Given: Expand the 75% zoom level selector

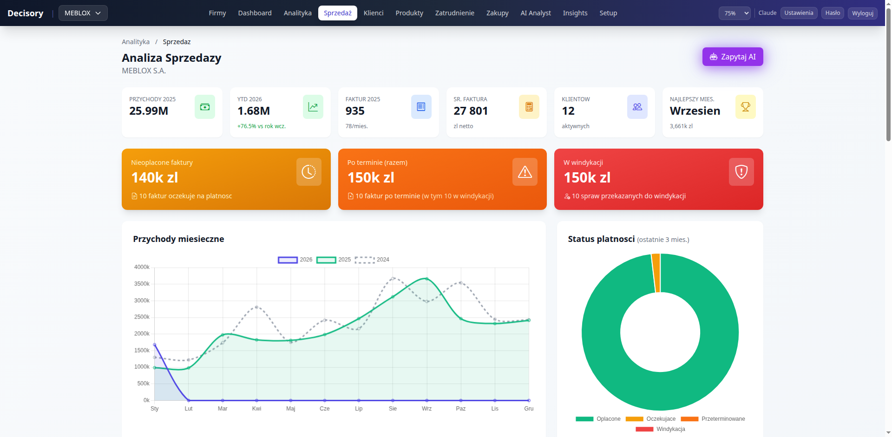Looking at the screenshot, I should point(735,13).
